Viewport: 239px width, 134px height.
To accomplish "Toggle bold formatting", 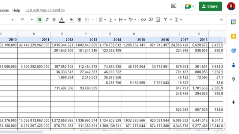I will [40, 20].
